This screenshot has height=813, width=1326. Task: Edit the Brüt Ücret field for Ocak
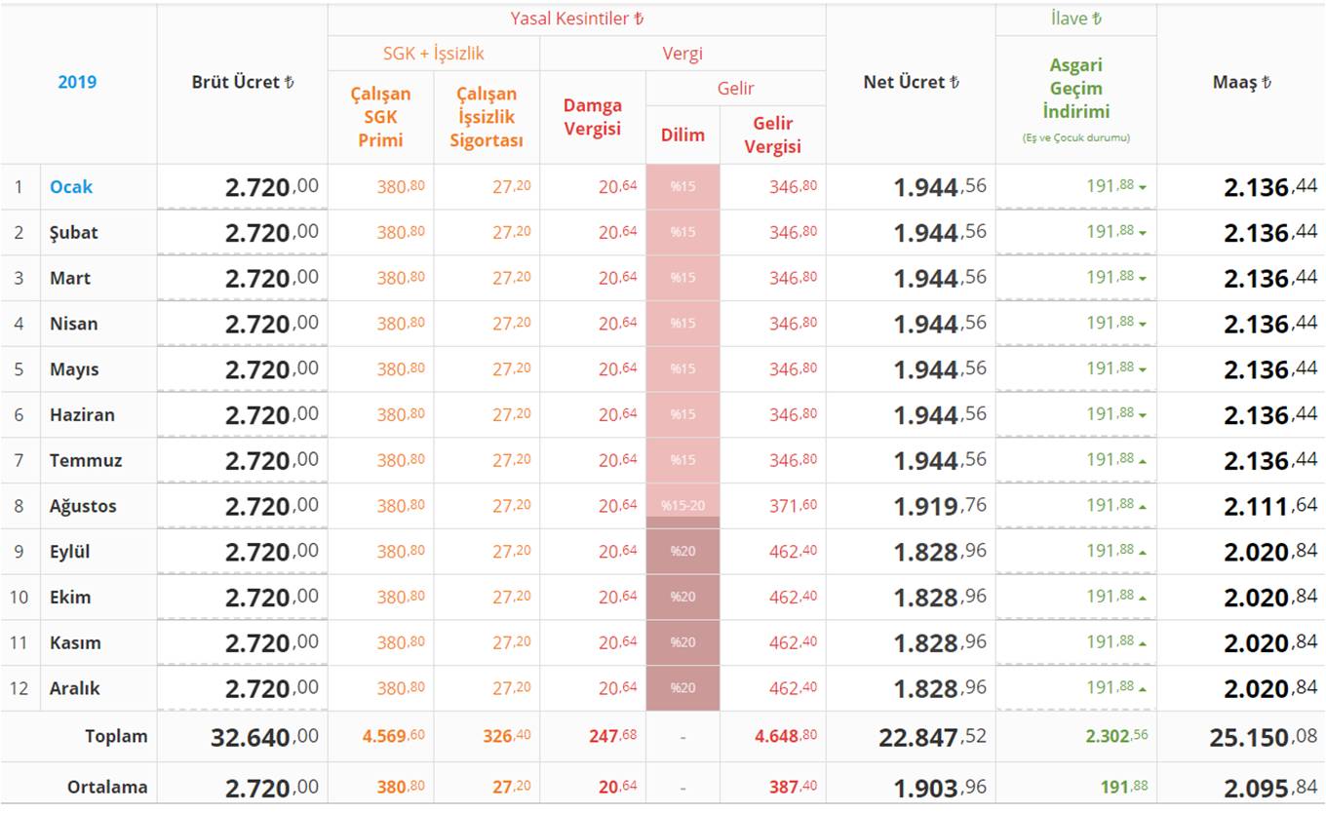coord(242,187)
